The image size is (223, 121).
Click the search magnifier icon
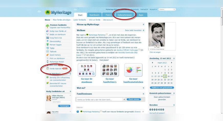click(x=174, y=9)
